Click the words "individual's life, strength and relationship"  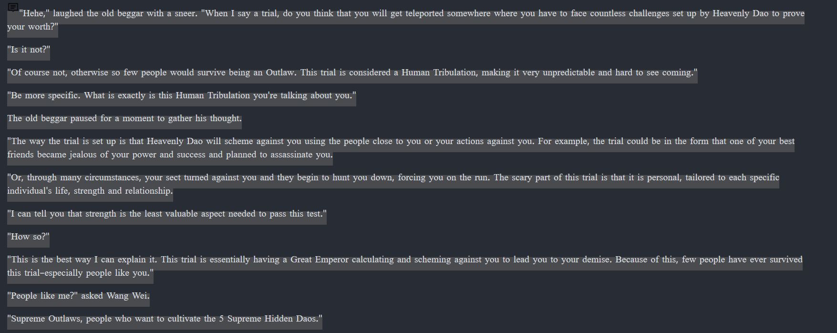pos(89,191)
